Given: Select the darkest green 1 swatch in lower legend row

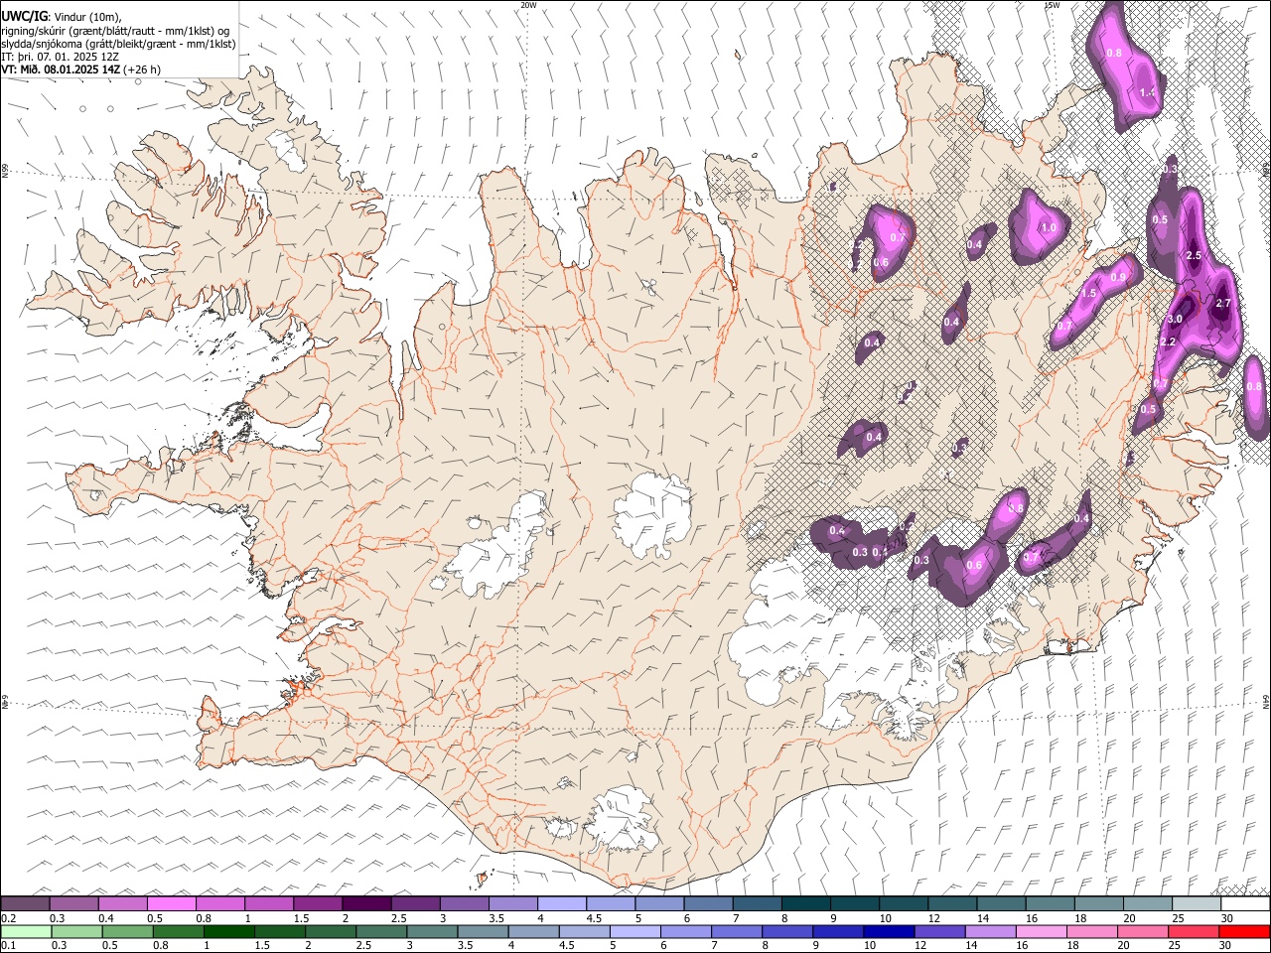Looking at the screenshot, I should (x=228, y=931).
